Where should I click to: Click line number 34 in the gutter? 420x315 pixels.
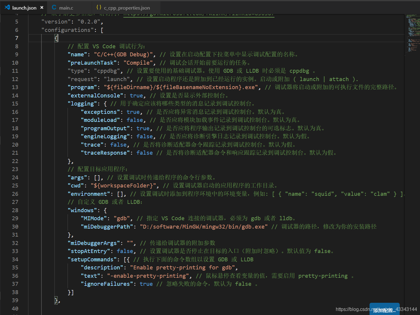15,260
